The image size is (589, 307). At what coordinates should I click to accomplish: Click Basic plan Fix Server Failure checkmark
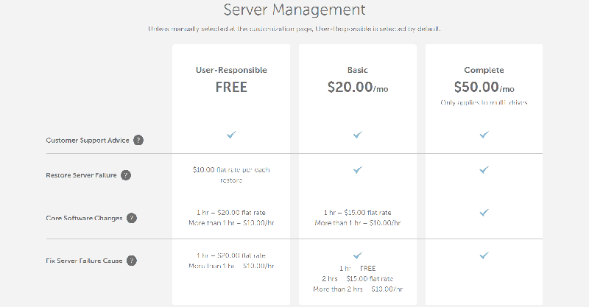coord(358,255)
